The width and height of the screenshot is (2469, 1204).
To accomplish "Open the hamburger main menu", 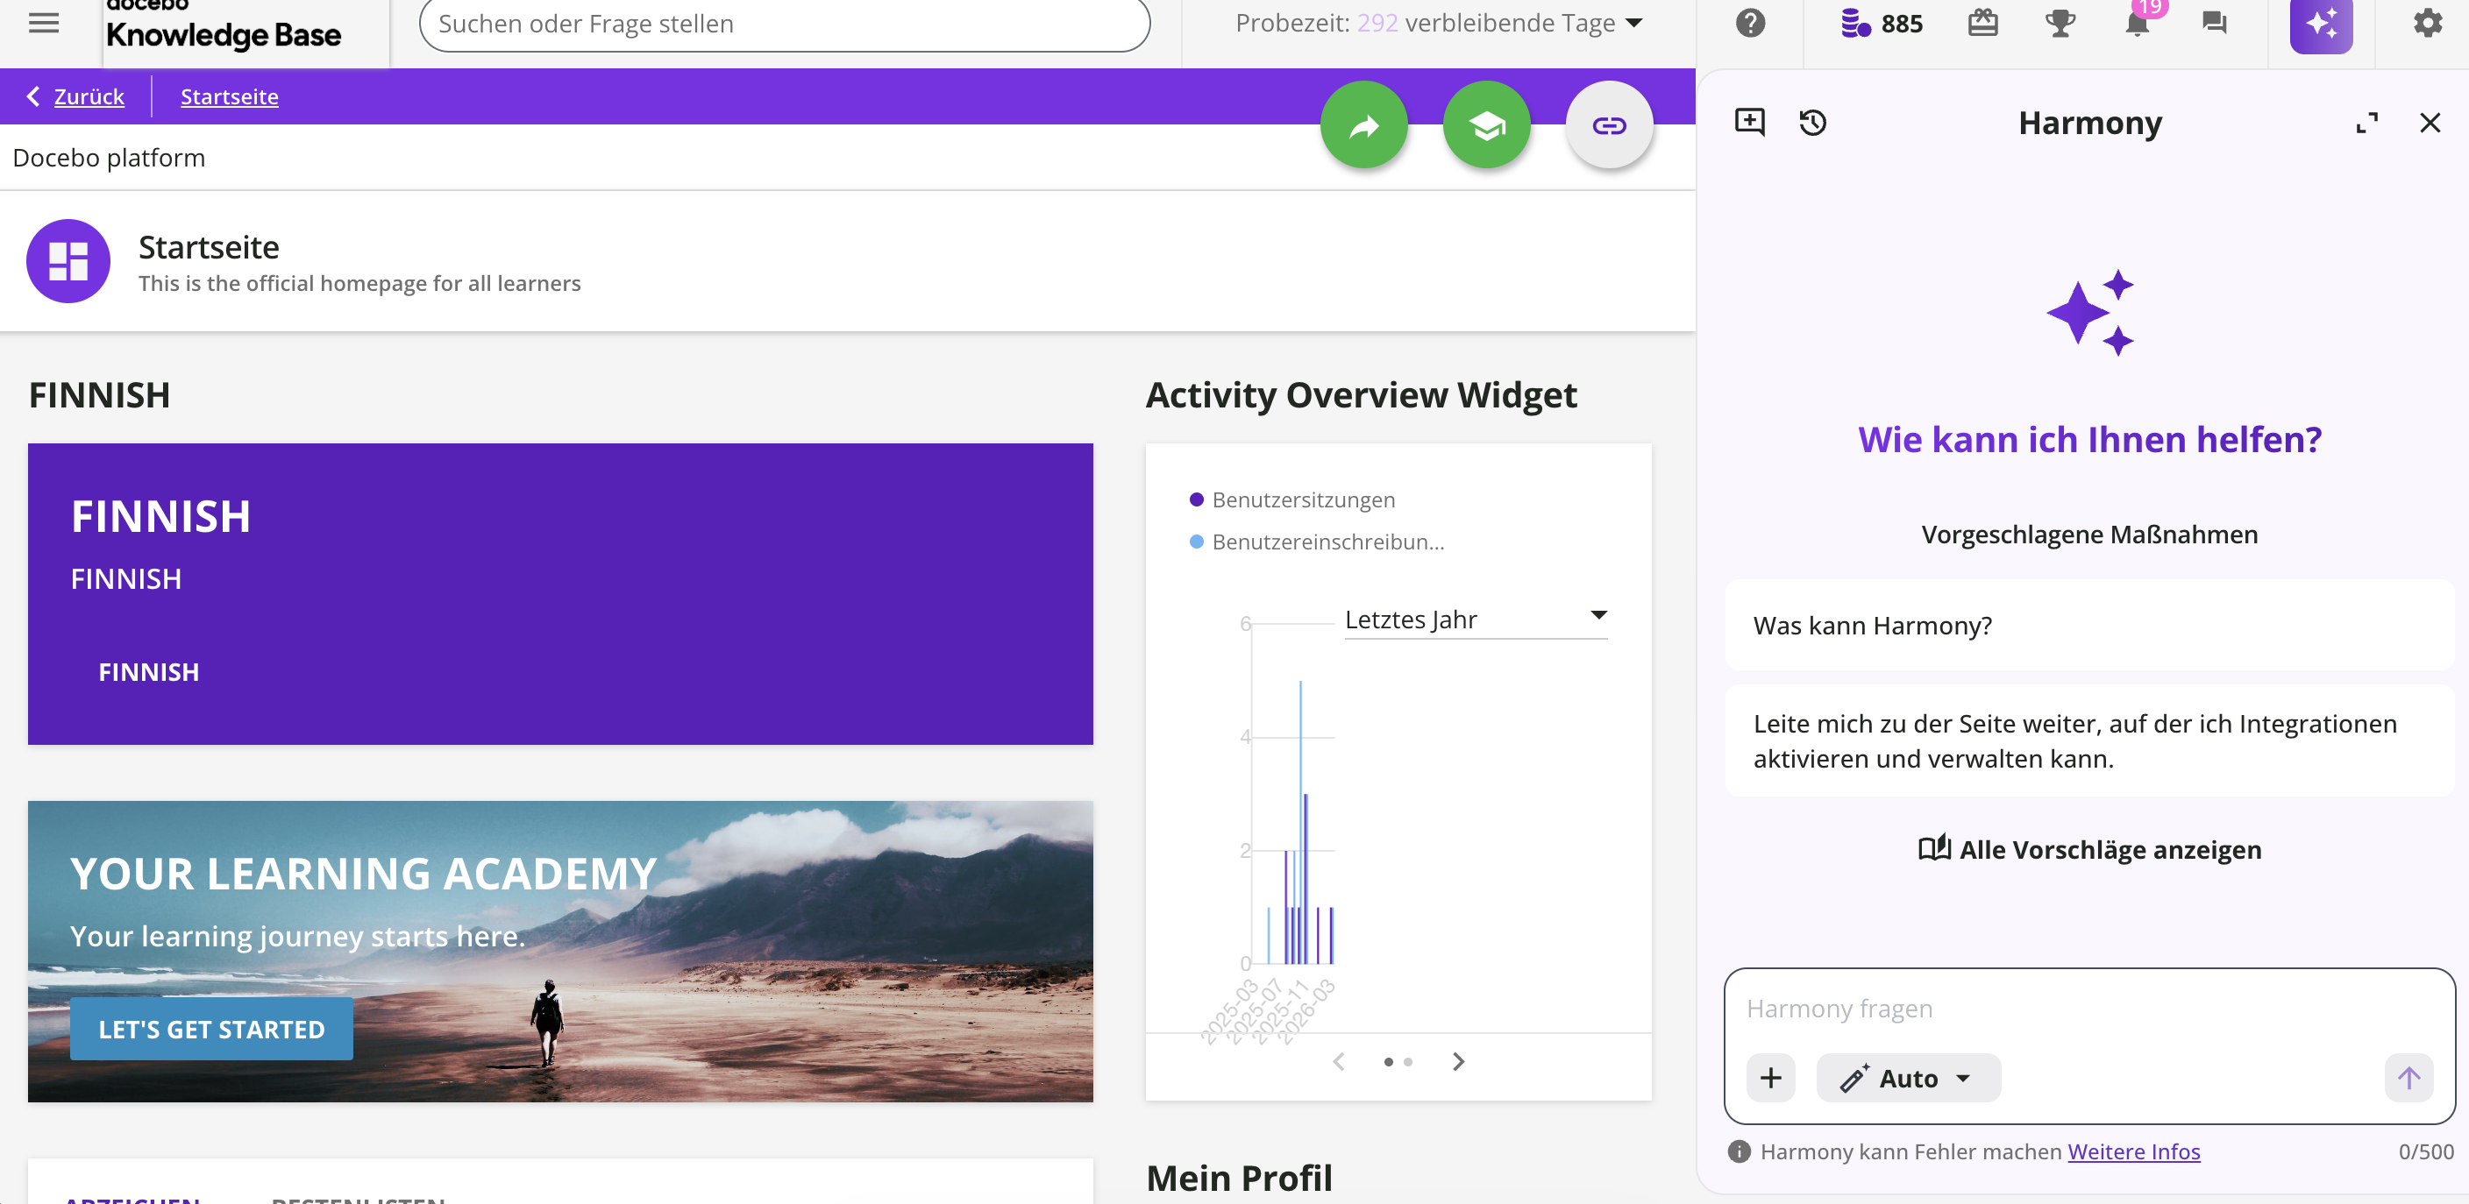I will click(x=43, y=23).
